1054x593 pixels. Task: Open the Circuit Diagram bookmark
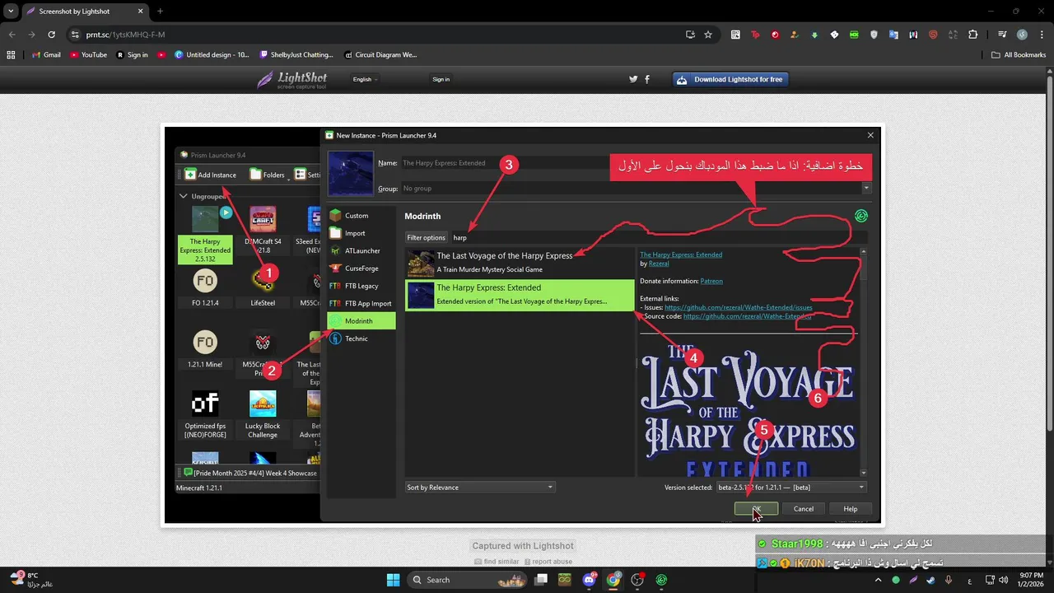tap(380, 55)
